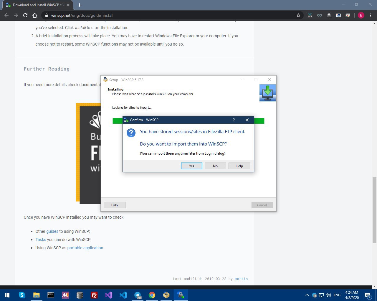Open the React Developer Tools extension
This screenshot has width=377, height=301.
[329, 15]
